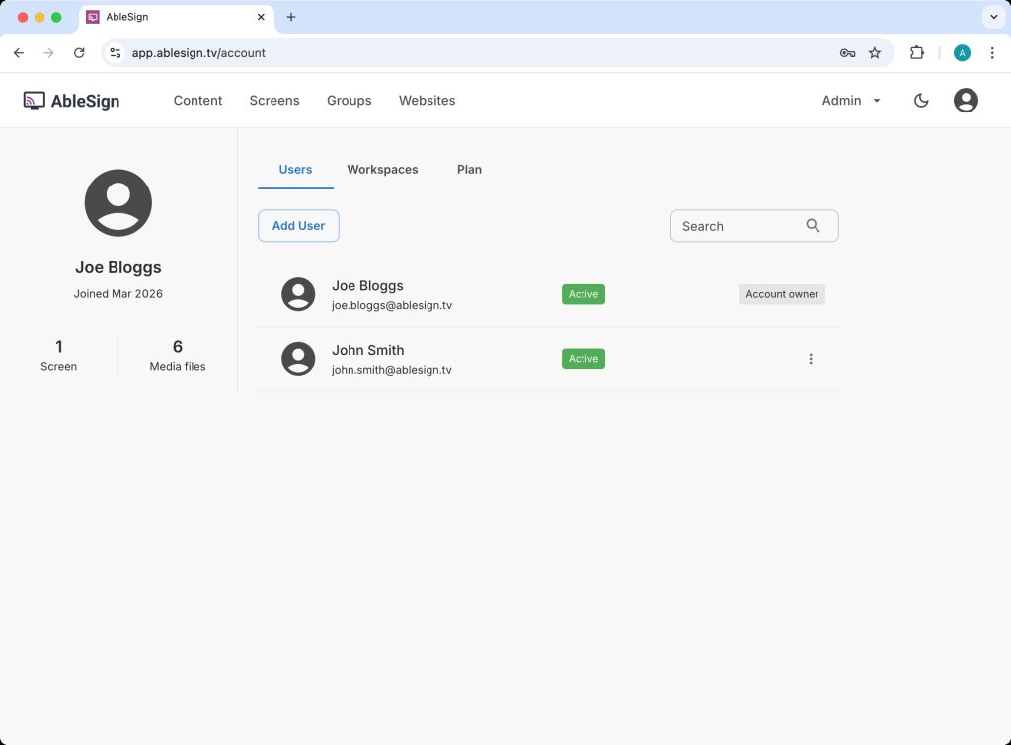This screenshot has height=745, width=1011.
Task: Open the Content menu item
Action: (197, 100)
